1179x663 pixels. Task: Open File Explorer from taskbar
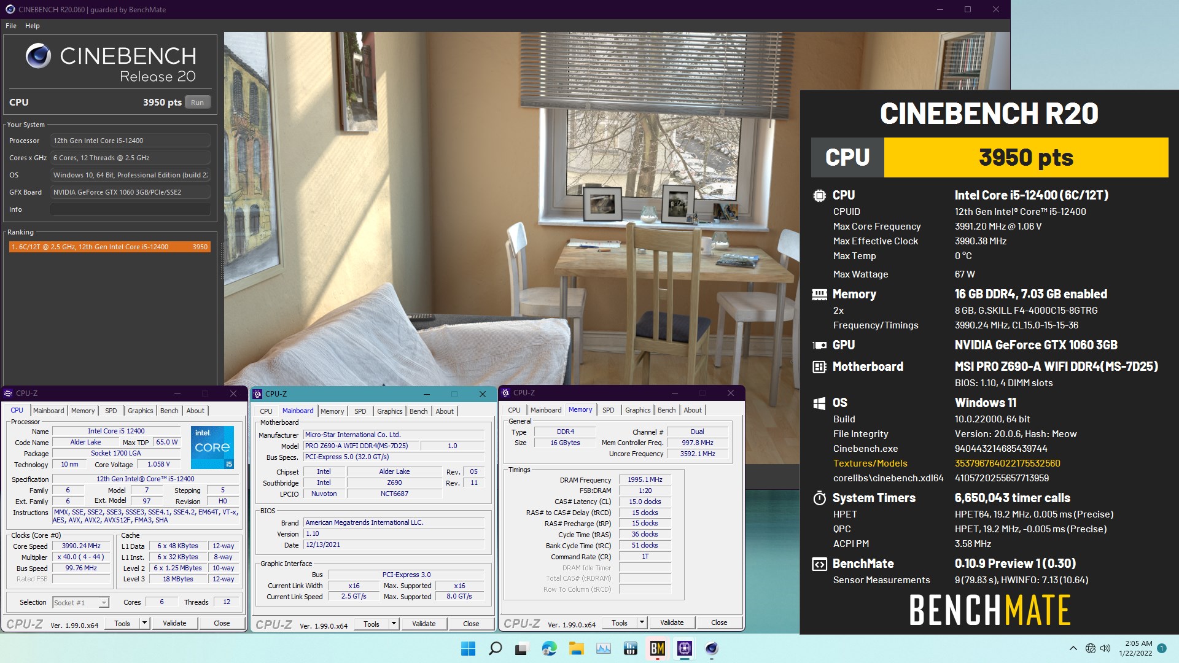coord(576,648)
